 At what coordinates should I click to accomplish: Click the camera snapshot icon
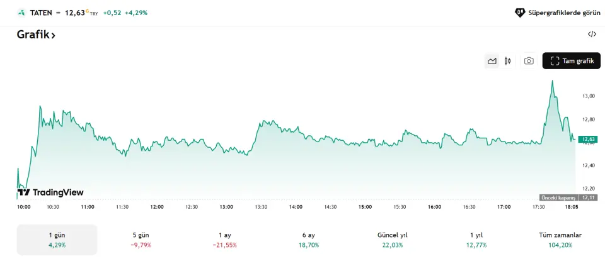point(529,61)
